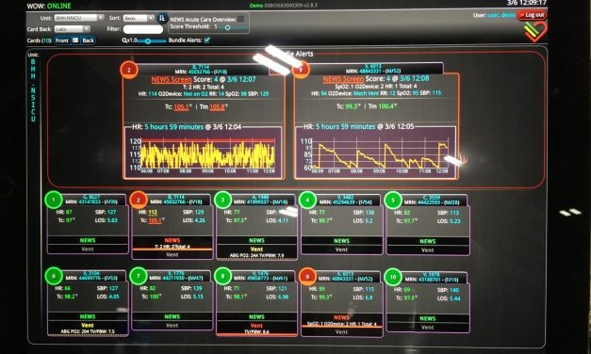Select orange bed 9 badge in the lower card grid
The image size is (591, 354).
coord(307,277)
